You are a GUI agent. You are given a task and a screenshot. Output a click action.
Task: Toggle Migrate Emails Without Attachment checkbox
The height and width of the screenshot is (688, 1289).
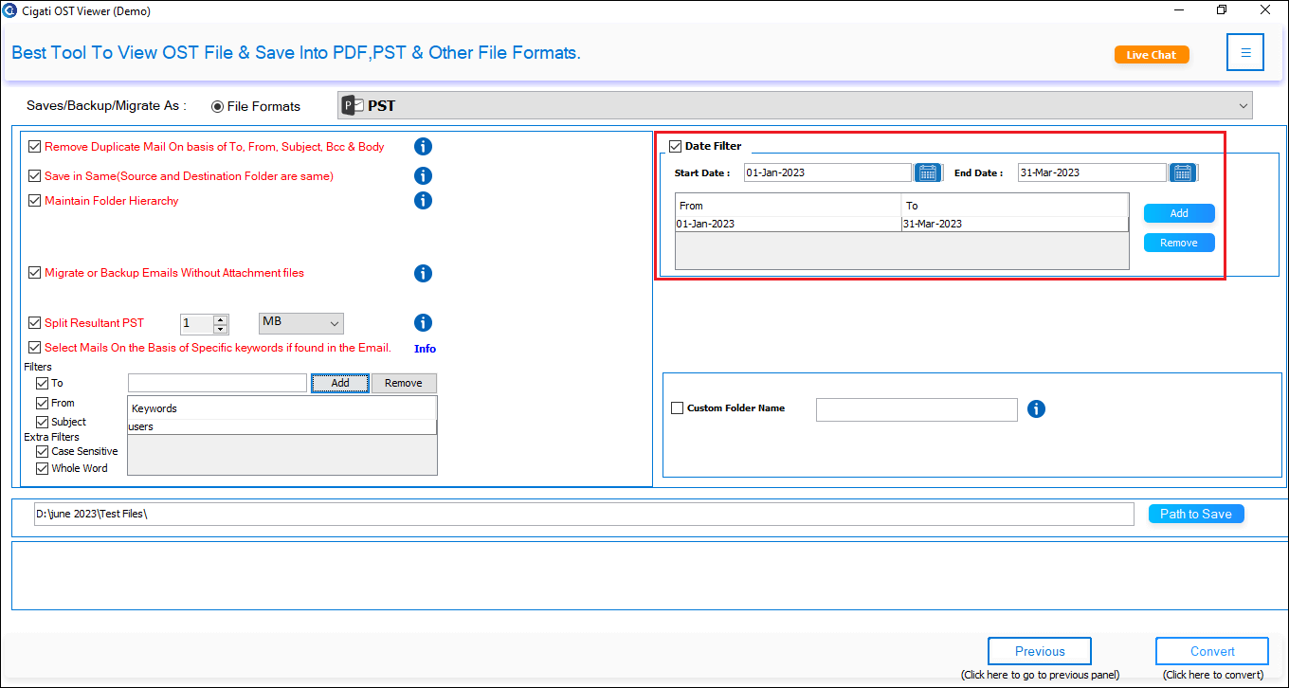tap(35, 273)
